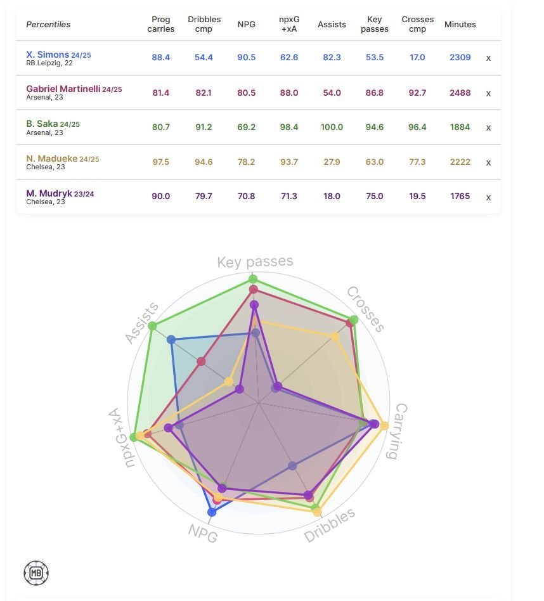Click the NPG column header

[247, 24]
